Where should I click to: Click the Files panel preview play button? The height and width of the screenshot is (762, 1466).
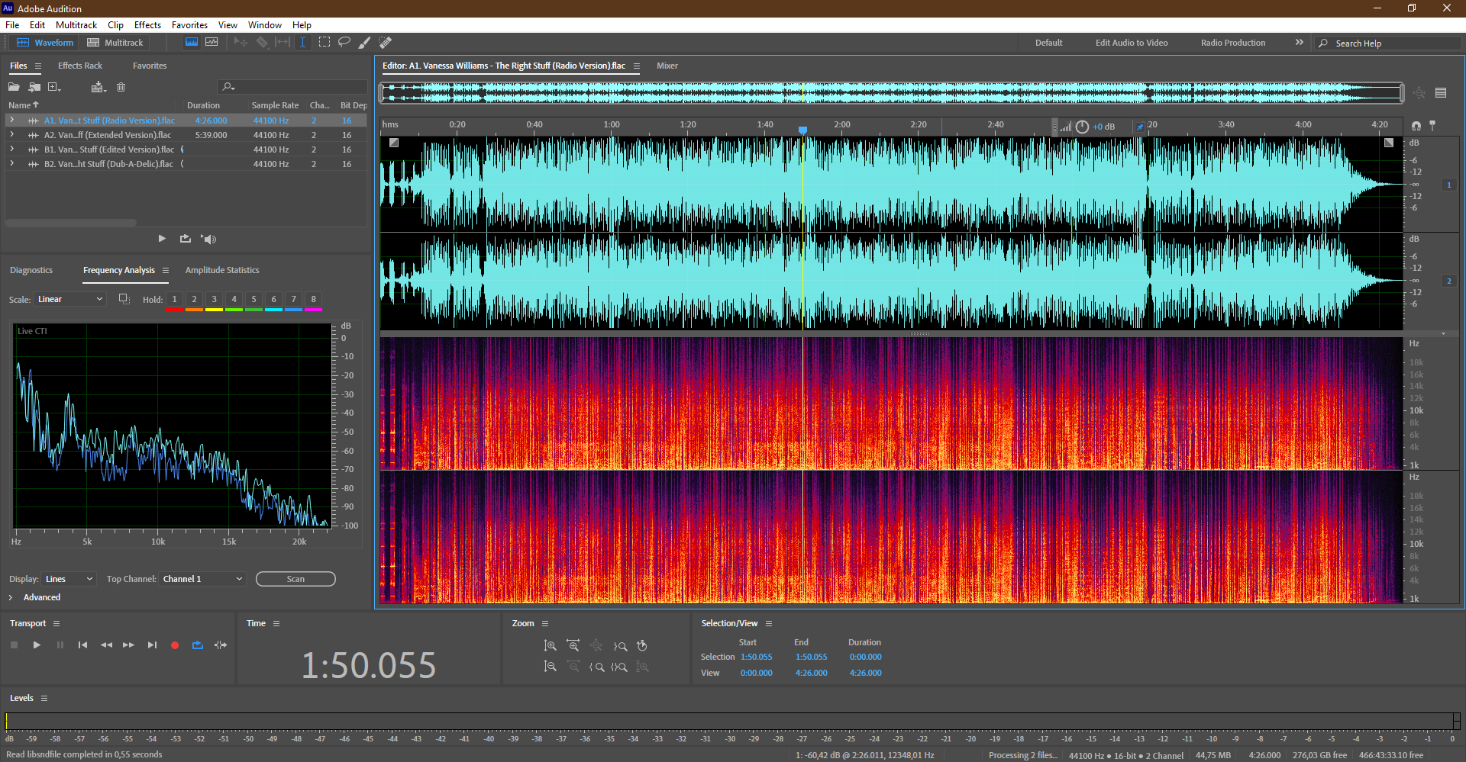pos(162,239)
